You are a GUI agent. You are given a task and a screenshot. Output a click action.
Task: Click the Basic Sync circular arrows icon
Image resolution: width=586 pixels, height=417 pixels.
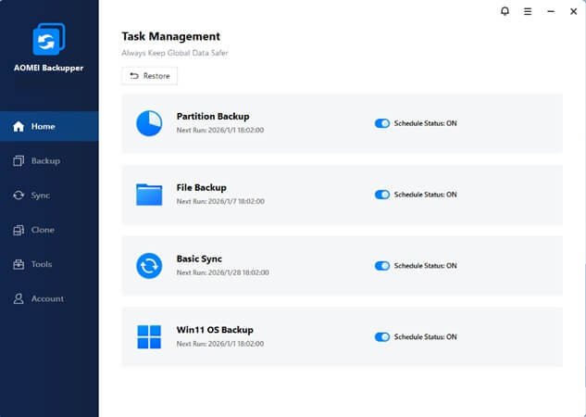pyautogui.click(x=149, y=266)
